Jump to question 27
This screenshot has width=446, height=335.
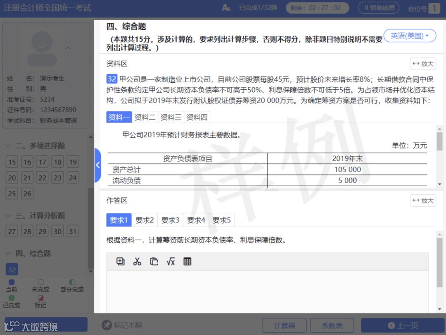[x=12, y=231]
